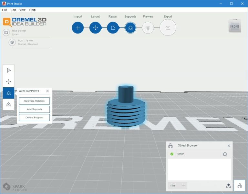The image size is (248, 194).
Task: Click the Supports step icon
Action: (130, 28)
